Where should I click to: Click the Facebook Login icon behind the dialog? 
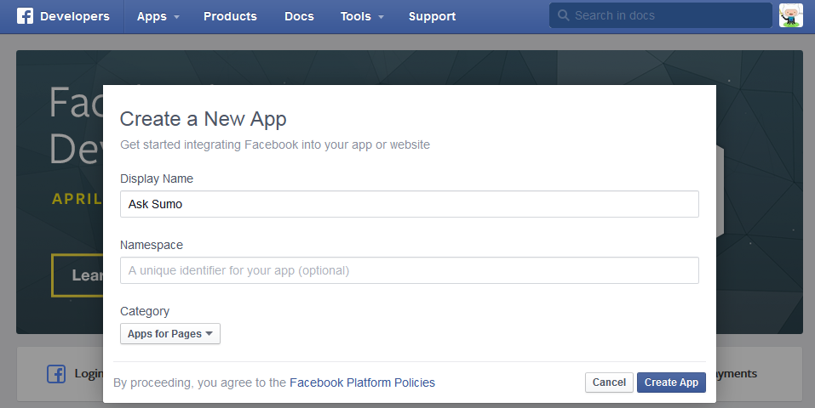(x=56, y=374)
